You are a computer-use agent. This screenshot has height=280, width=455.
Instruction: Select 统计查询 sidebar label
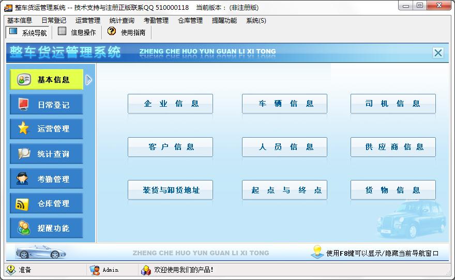coord(53,154)
